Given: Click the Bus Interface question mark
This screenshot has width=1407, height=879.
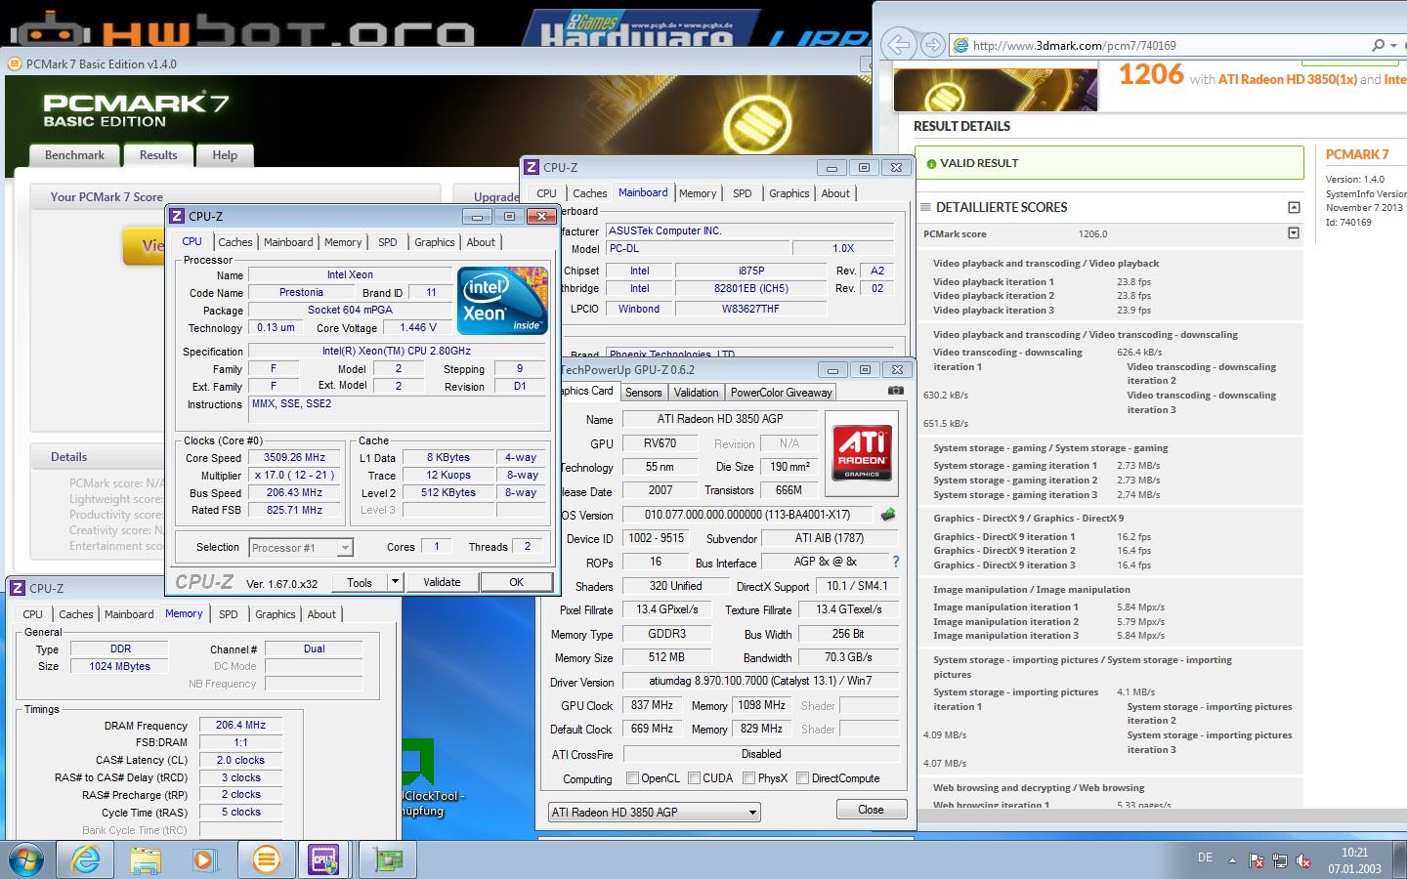Looking at the screenshot, I should point(895,562).
